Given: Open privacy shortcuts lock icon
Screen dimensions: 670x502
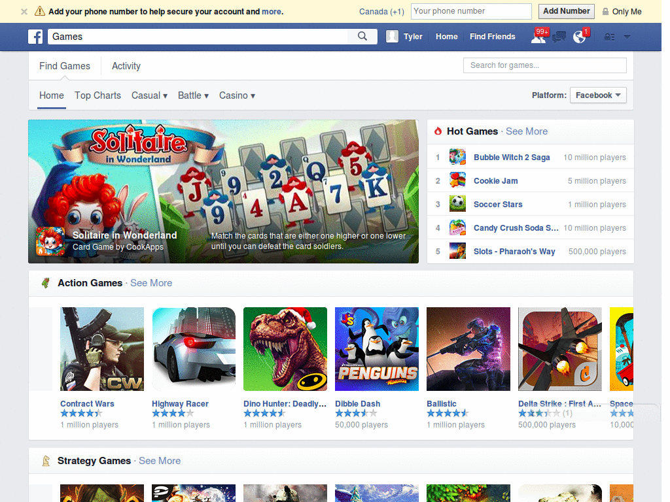Looking at the screenshot, I should click(609, 37).
